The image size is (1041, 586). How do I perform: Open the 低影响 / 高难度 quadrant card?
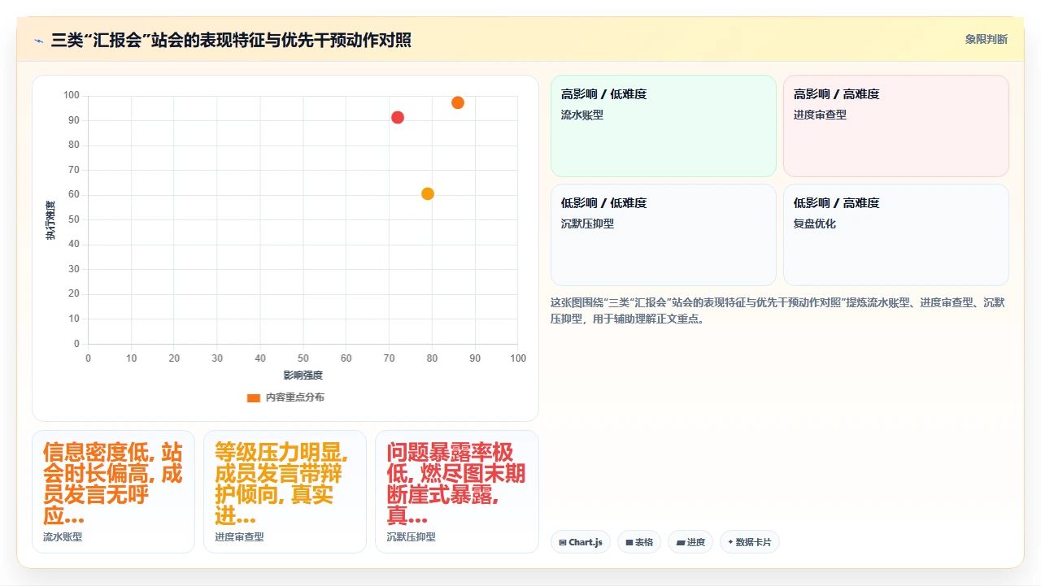[896, 235]
